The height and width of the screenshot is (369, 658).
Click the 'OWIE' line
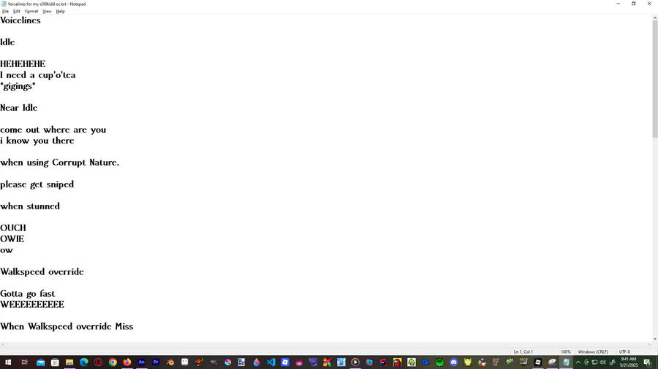point(12,239)
